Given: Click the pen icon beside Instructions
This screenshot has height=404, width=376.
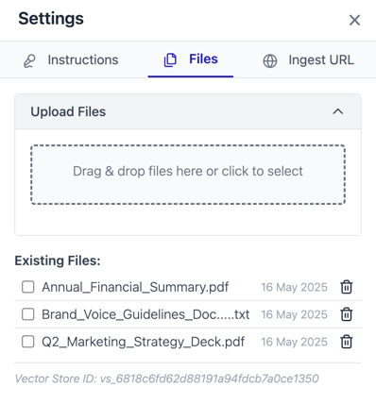Looking at the screenshot, I should click(x=29, y=60).
